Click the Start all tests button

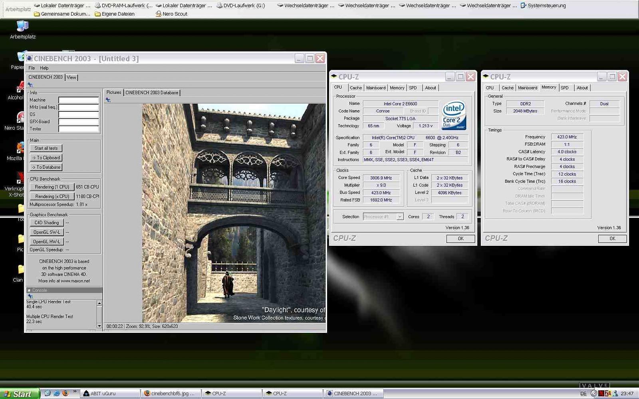(46, 148)
